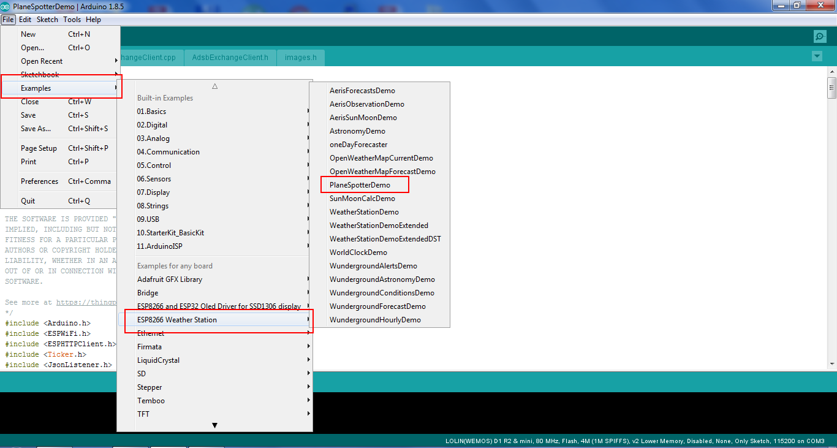Expand Stepper examples

coord(215,387)
